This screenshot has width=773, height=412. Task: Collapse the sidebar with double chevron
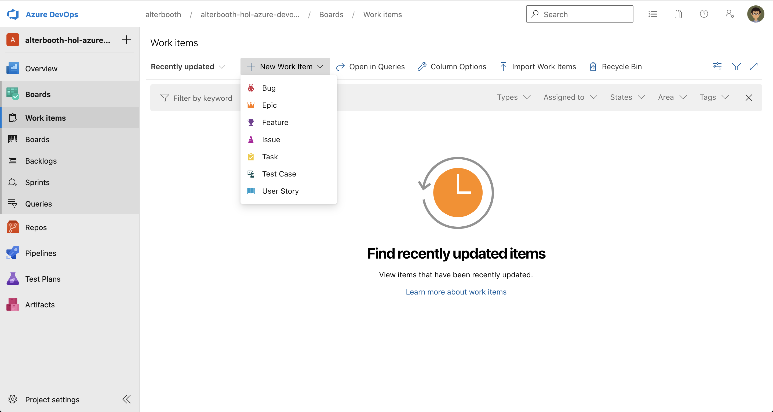(x=126, y=399)
